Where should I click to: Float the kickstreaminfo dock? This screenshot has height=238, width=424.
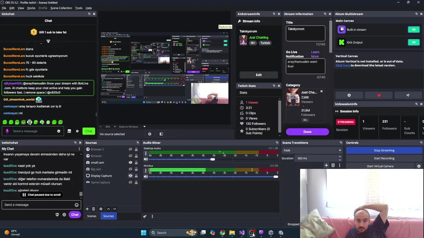click(274, 14)
